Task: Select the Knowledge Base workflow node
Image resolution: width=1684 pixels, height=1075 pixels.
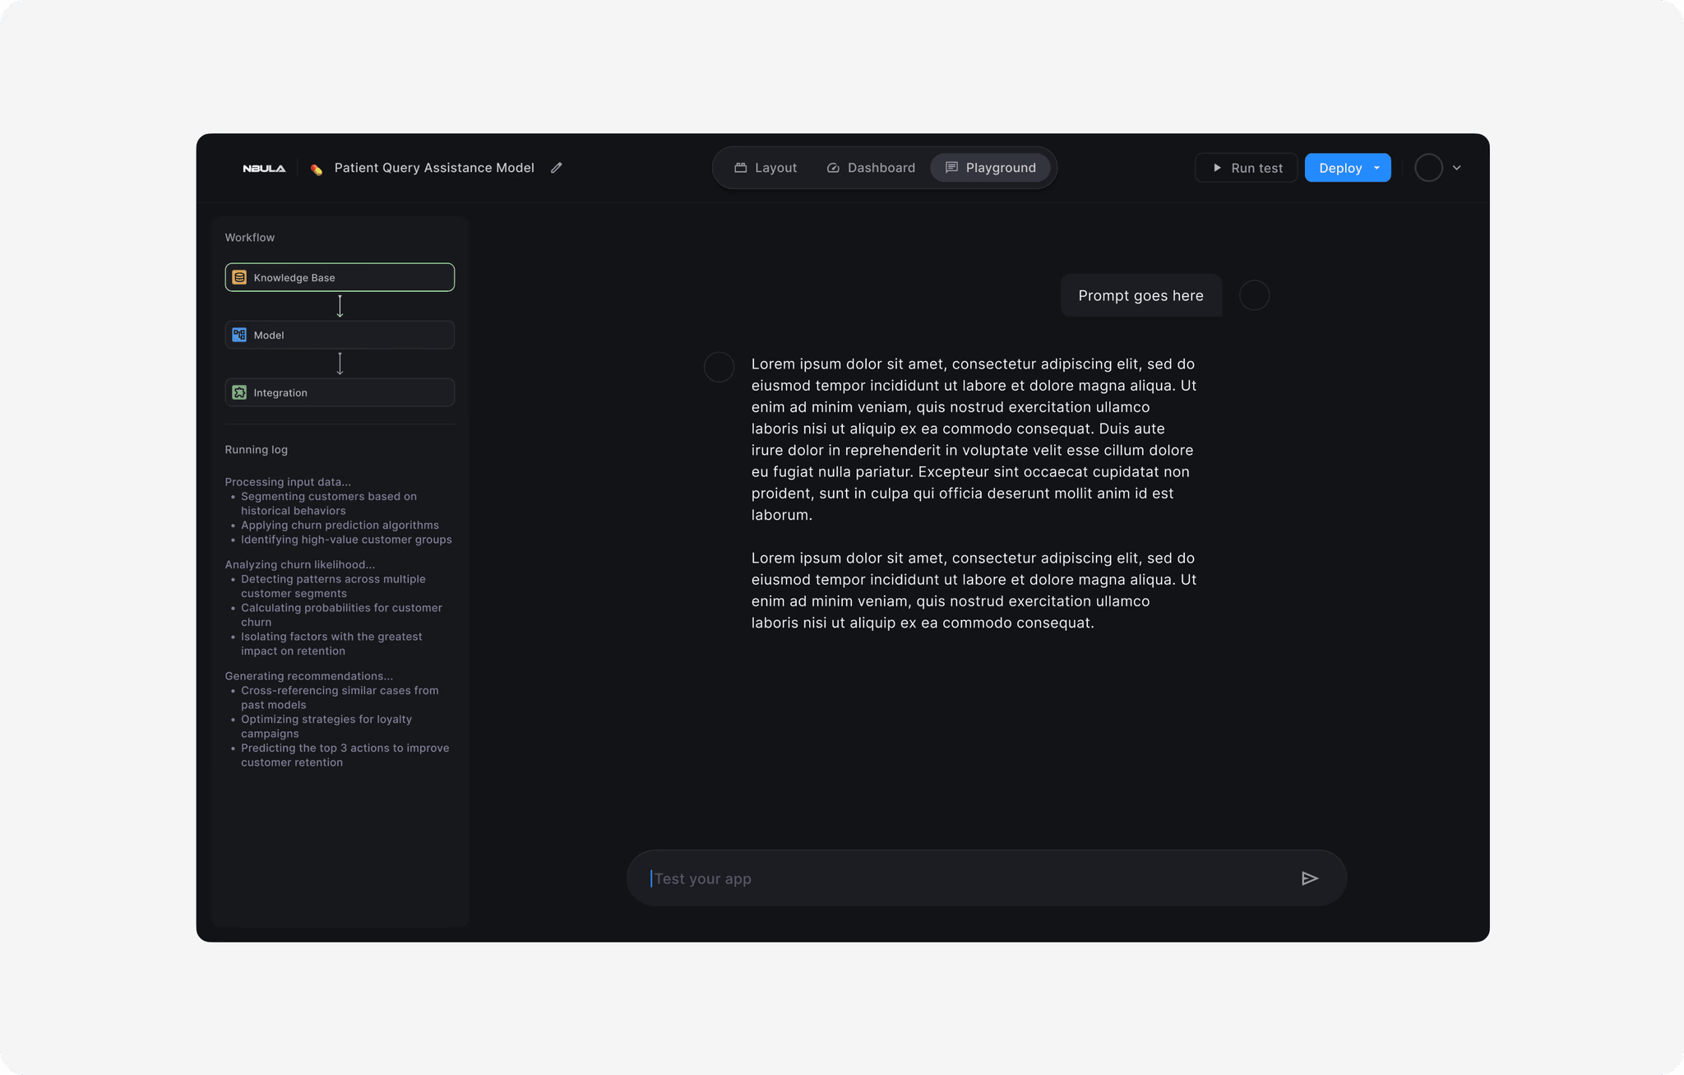Action: tap(340, 277)
